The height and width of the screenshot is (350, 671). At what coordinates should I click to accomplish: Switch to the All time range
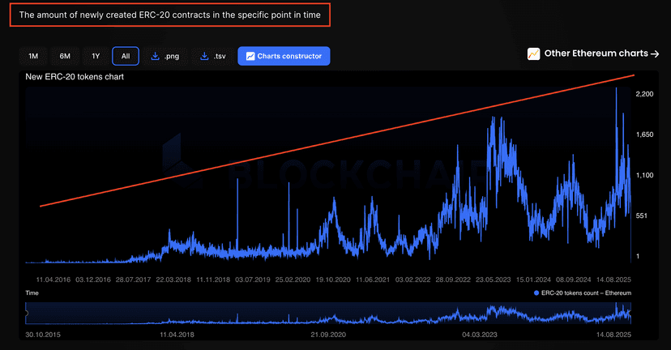(x=126, y=56)
